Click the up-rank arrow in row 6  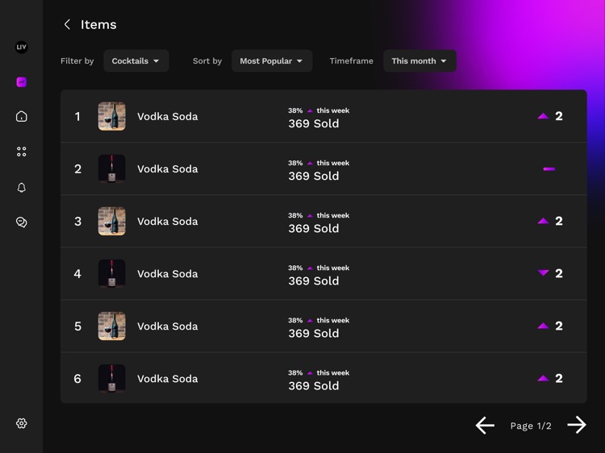click(543, 378)
